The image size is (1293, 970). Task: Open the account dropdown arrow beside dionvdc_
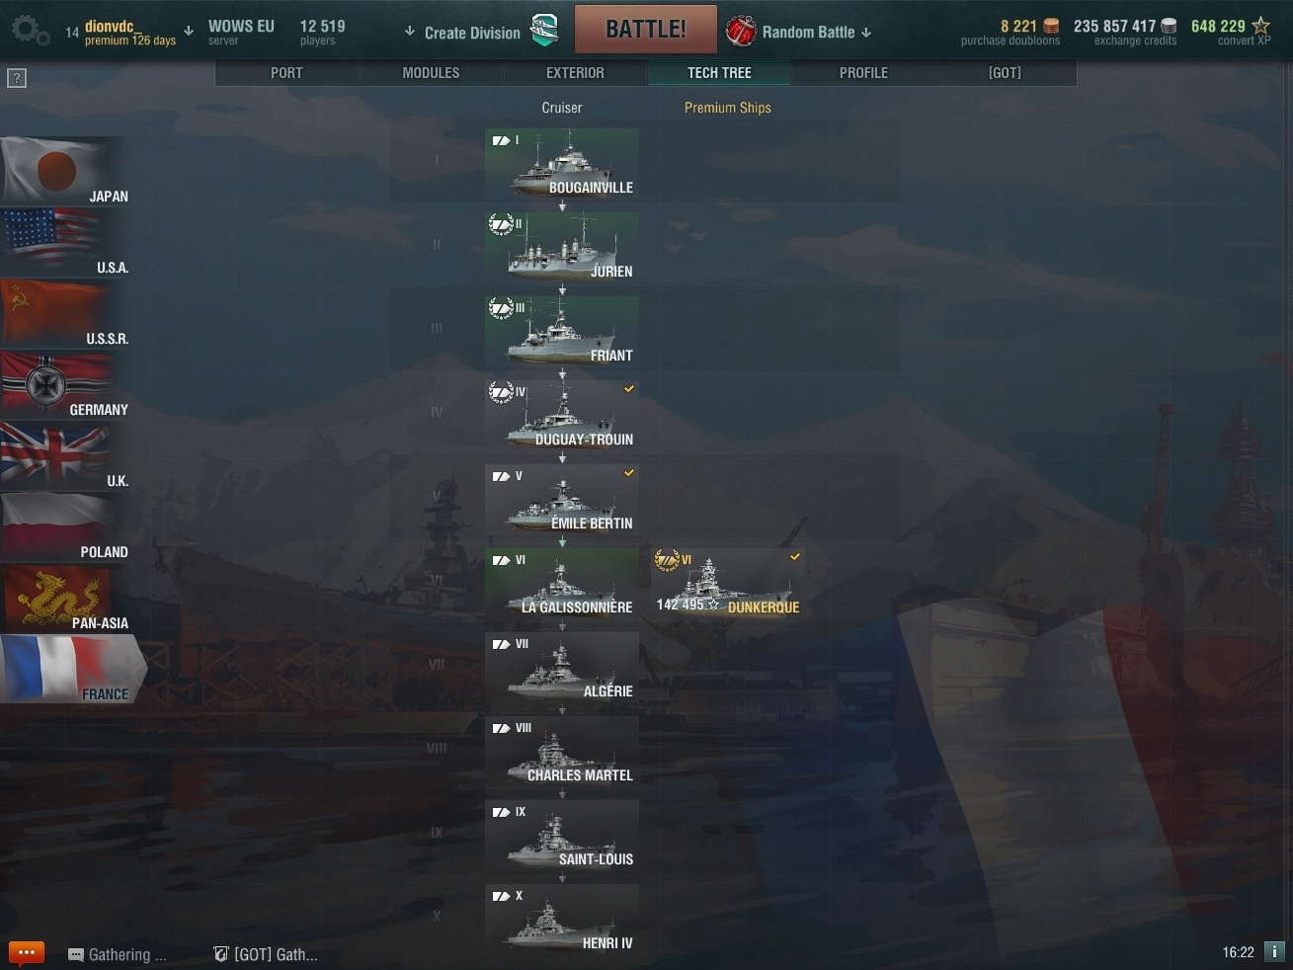tap(189, 31)
